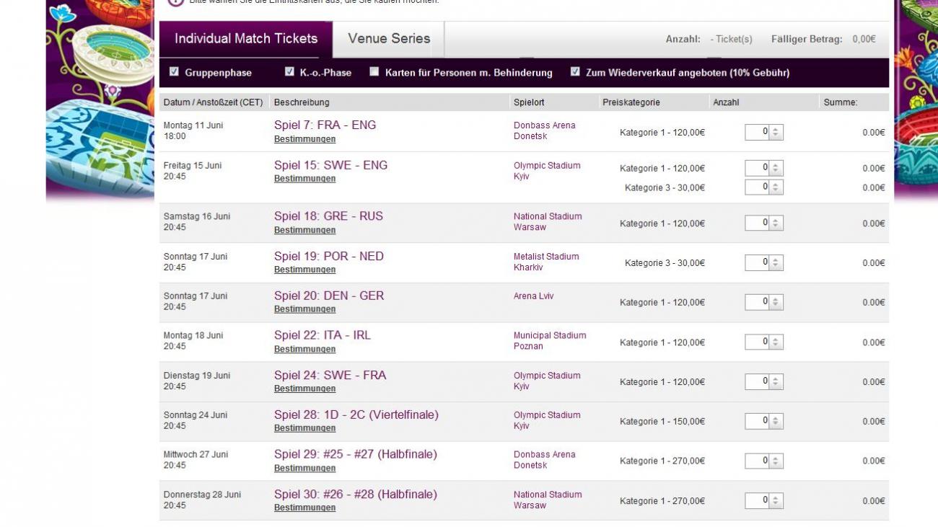Click the quantity field for Spiel 7 tickets
The image size is (938, 527).
point(757,132)
